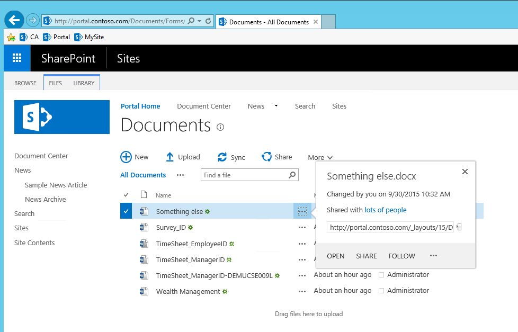Click the lots of people link
Image resolution: width=518 pixels, height=332 pixels.
point(386,210)
